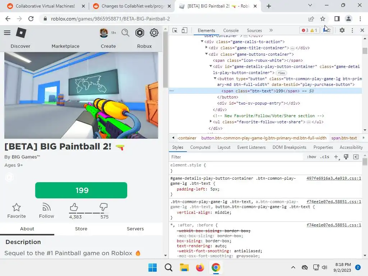368x276 pixels.
Task: Open File Explorer from the taskbar
Action: (184, 267)
